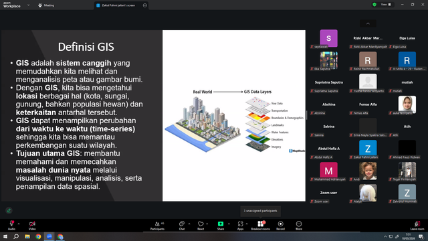Click the green annotation pencil icon

9,210
